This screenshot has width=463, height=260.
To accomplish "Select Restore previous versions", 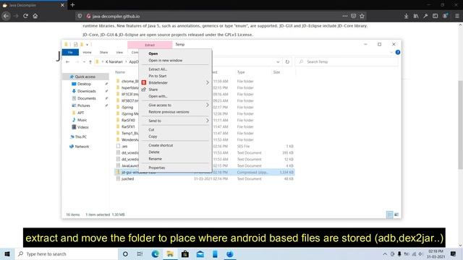I will coord(169,112).
